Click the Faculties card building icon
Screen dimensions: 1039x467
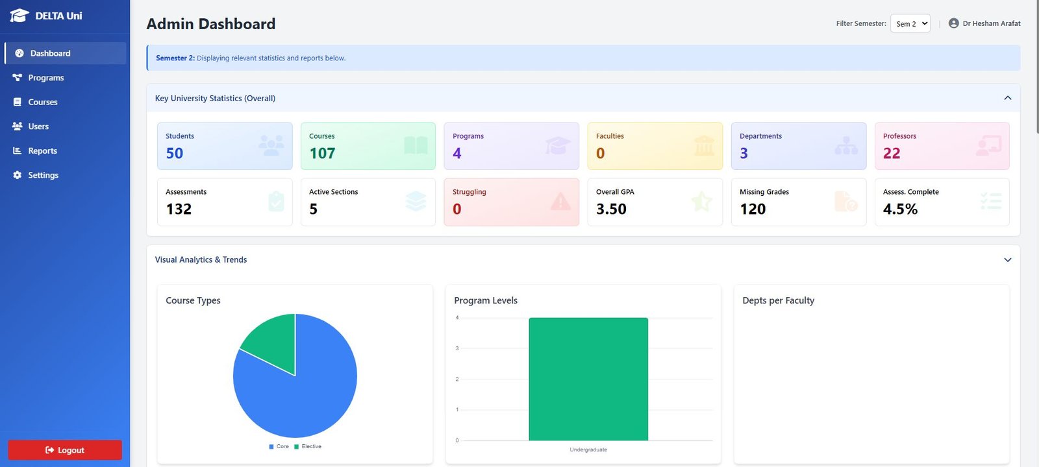pyautogui.click(x=704, y=145)
